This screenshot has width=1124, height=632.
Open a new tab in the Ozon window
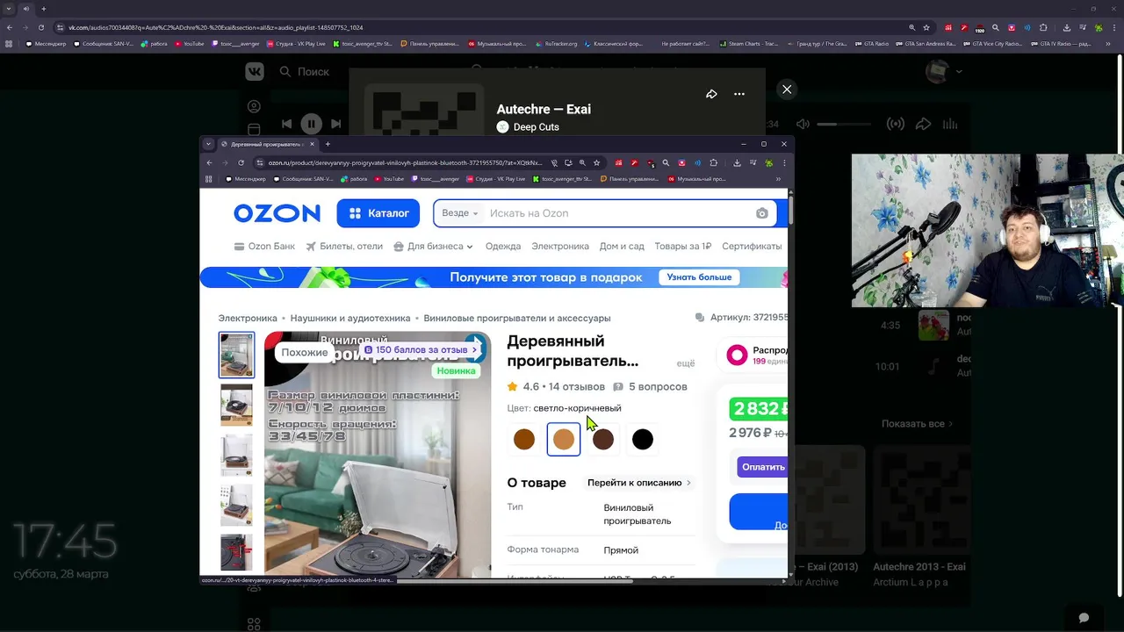click(328, 144)
